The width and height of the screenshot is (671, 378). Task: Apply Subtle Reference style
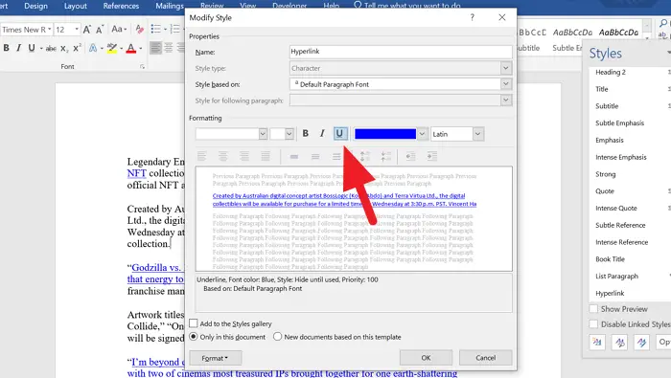620,225
